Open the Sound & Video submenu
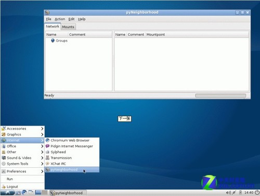The image size is (260, 196). click(x=22, y=158)
